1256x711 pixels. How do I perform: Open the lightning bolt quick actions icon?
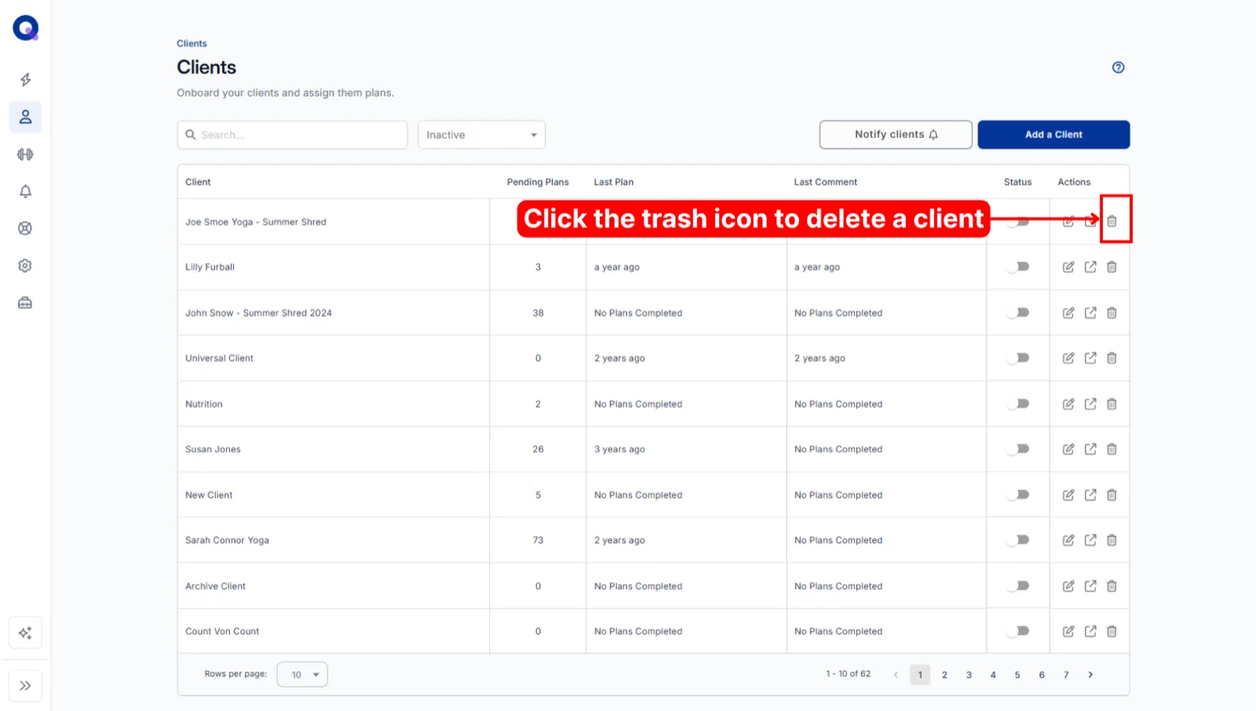25,80
